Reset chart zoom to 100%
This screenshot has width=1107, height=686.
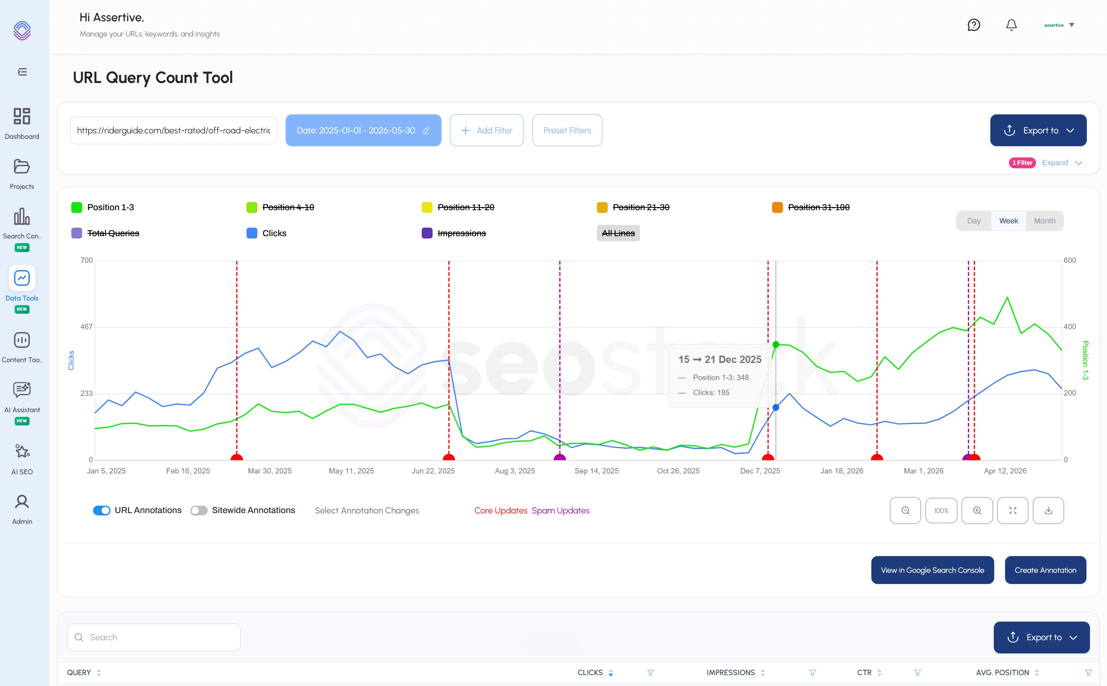[x=941, y=510]
